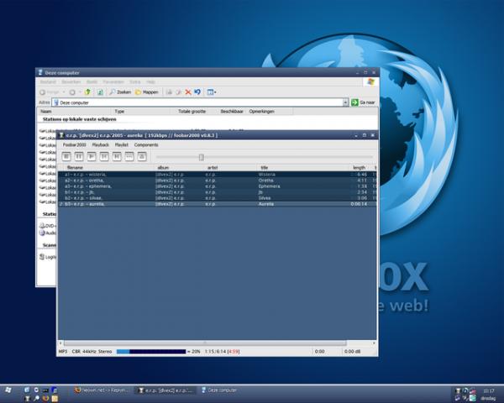Open the Help menu in Explorer
The width and height of the screenshot is (504, 403).
pos(150,82)
